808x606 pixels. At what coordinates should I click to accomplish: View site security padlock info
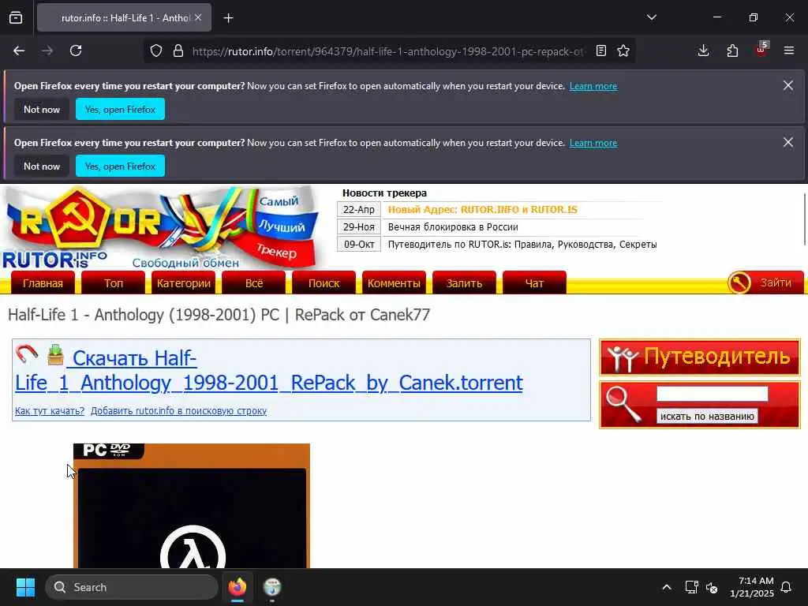tap(178, 50)
